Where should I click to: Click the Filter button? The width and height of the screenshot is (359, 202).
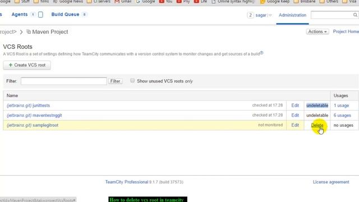click(115, 81)
